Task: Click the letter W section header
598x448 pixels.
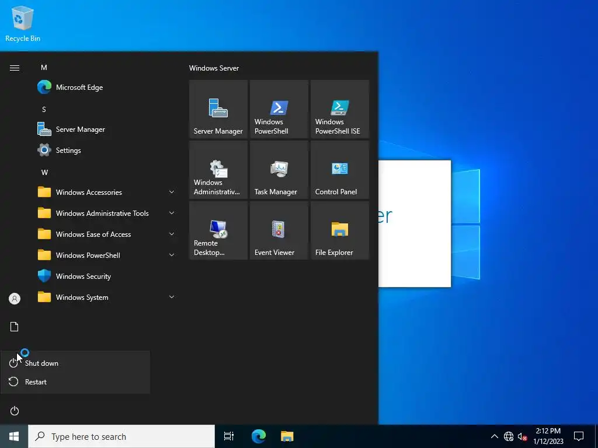Action: (44, 172)
